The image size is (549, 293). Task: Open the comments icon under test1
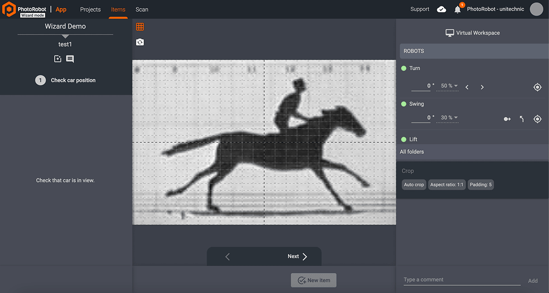(x=70, y=59)
